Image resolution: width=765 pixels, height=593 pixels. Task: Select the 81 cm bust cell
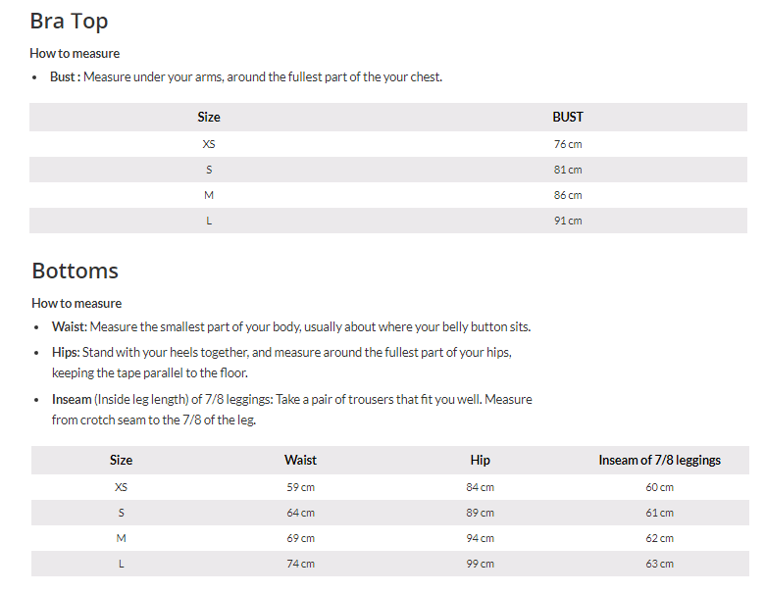tap(568, 170)
